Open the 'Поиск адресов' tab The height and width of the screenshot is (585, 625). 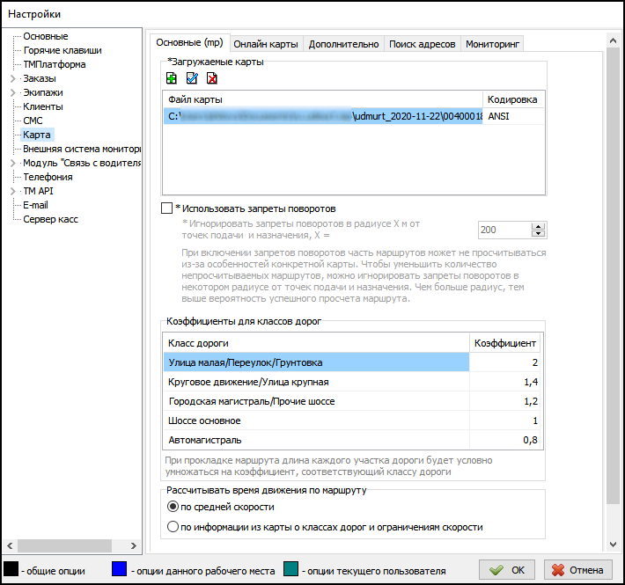click(422, 44)
